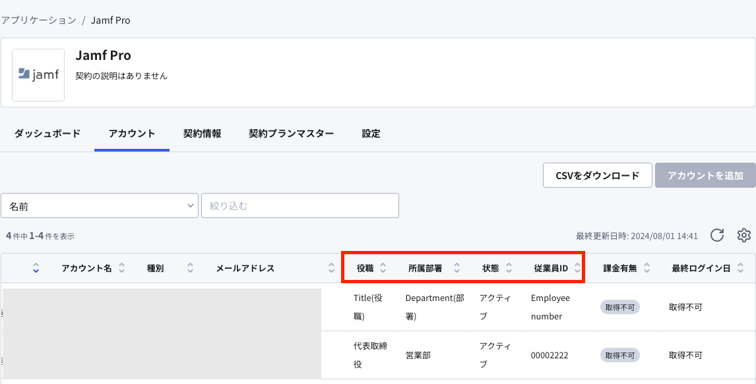Click the Jamf logo thumbnail
This screenshot has width=756, height=384.
point(38,74)
